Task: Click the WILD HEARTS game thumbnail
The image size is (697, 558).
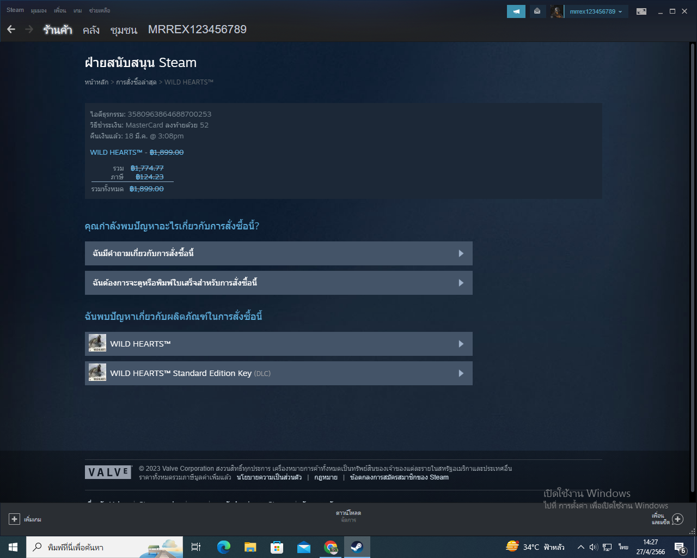Action: coord(97,343)
